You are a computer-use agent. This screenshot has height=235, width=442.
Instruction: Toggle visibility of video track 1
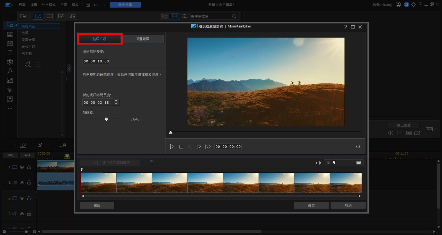tap(22, 167)
